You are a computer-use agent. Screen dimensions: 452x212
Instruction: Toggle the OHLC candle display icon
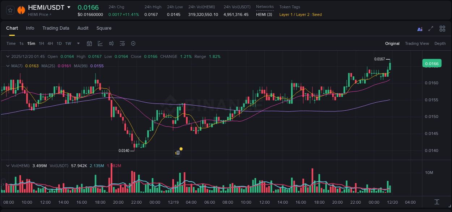111,43
